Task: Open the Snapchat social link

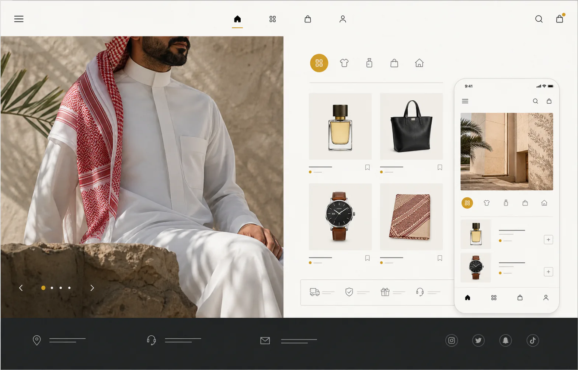Action: pos(506,340)
